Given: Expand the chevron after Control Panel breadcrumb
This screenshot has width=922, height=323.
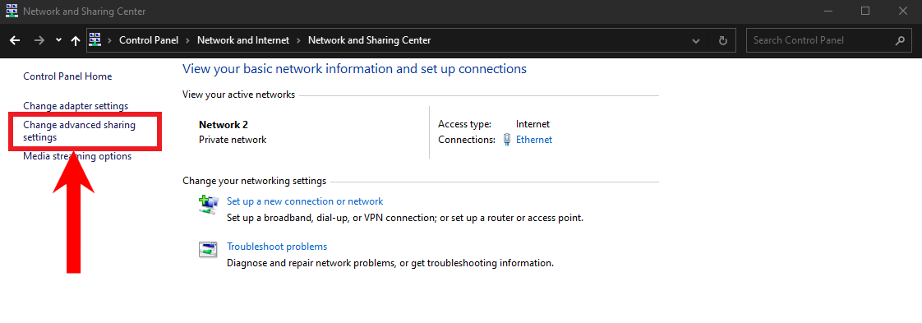Looking at the screenshot, I should point(188,40).
